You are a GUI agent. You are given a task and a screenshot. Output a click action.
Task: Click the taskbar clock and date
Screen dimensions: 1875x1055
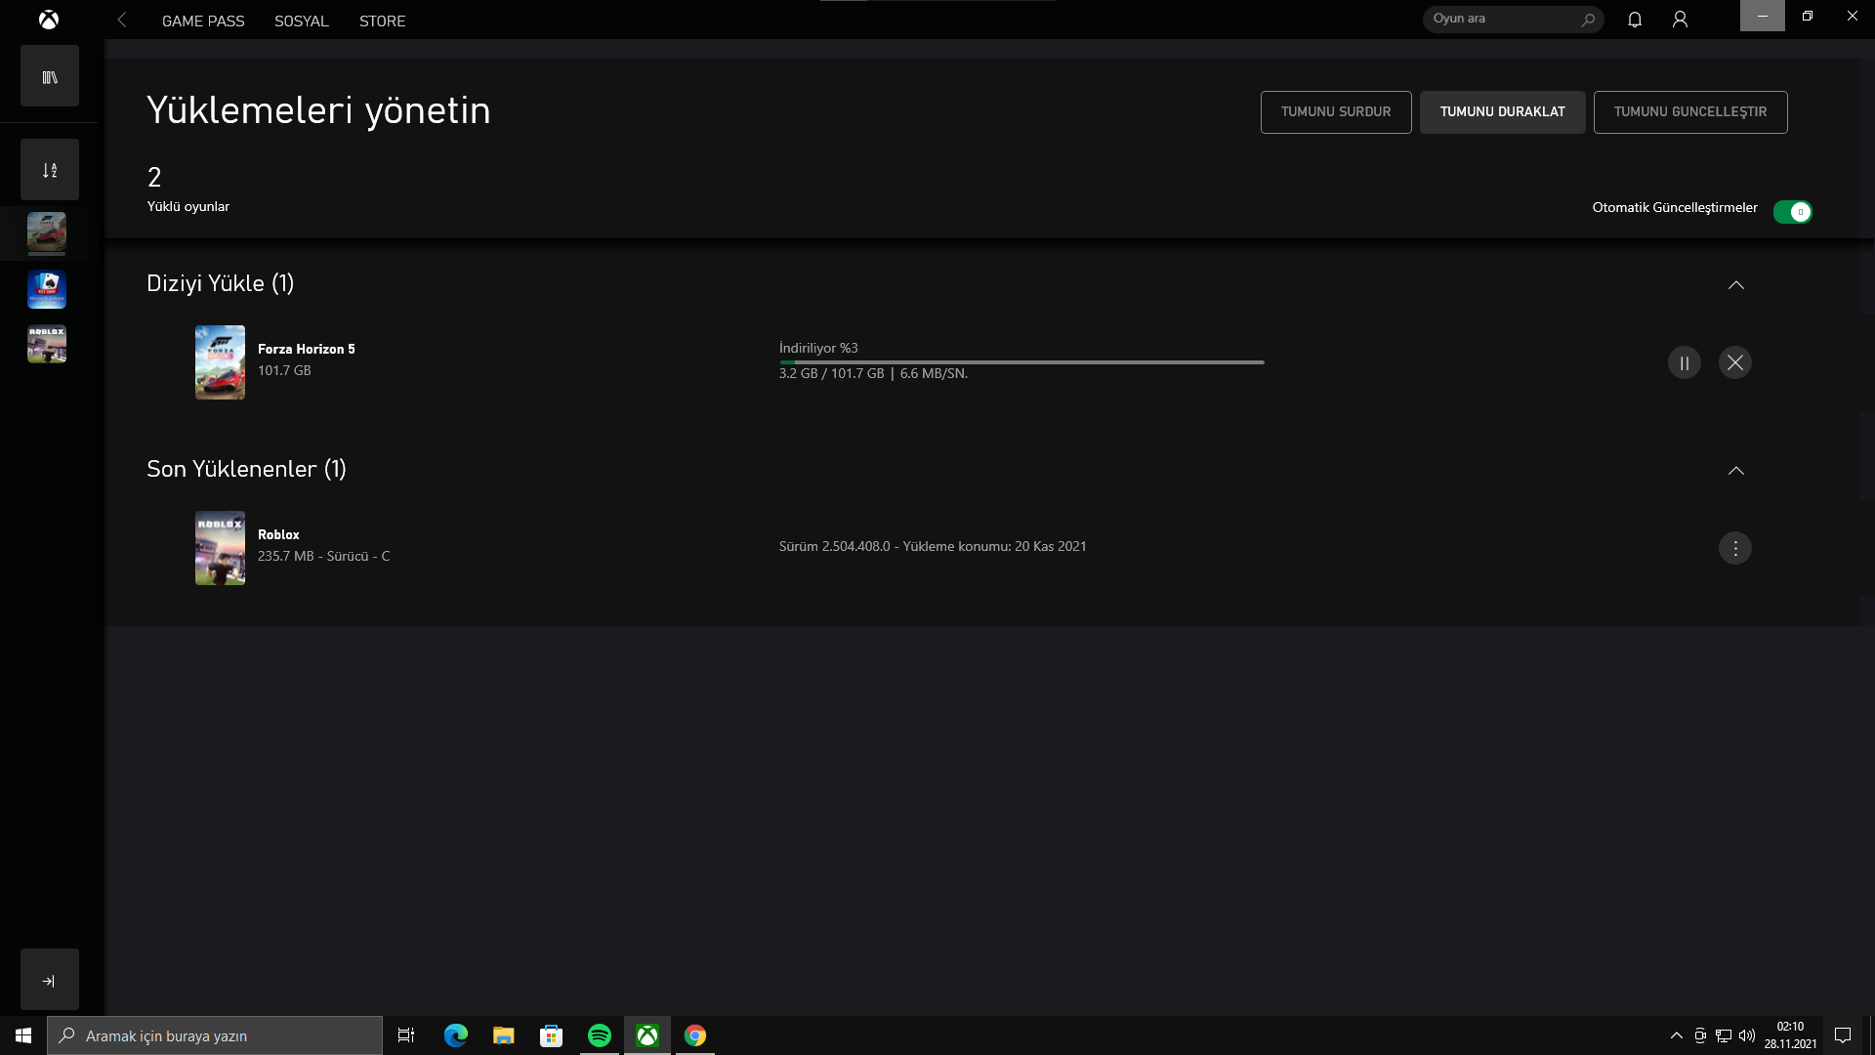(1790, 1035)
